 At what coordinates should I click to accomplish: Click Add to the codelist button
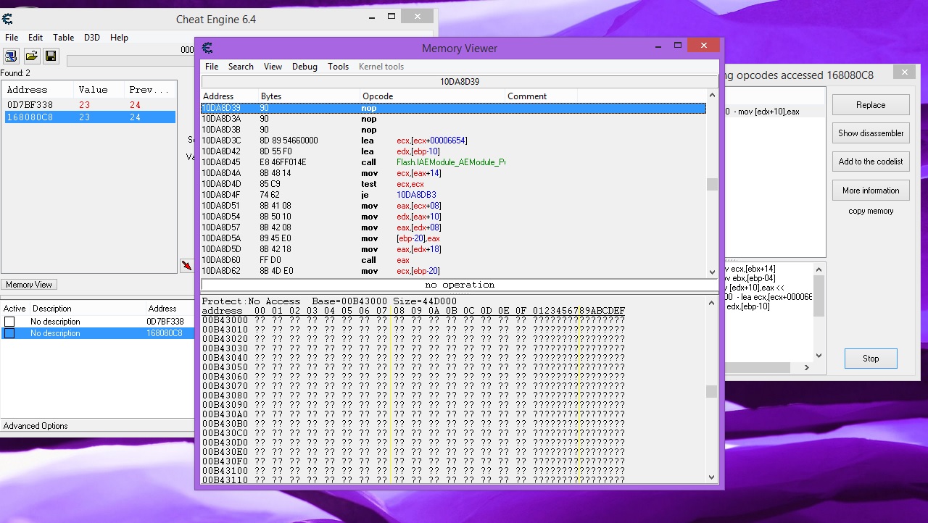tap(871, 162)
